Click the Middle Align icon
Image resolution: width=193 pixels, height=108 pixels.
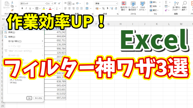click(x=69, y=3)
